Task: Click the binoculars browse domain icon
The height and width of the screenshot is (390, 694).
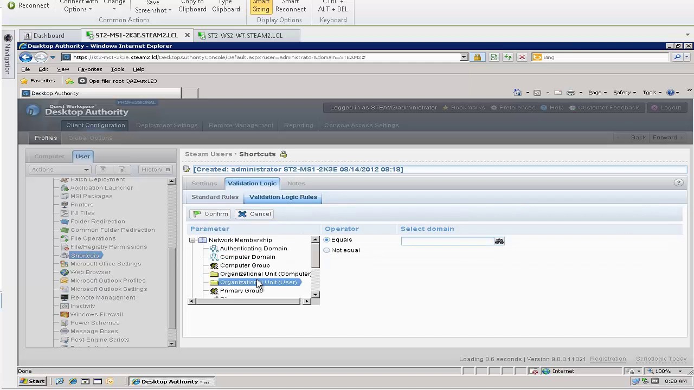Action: coord(499,241)
